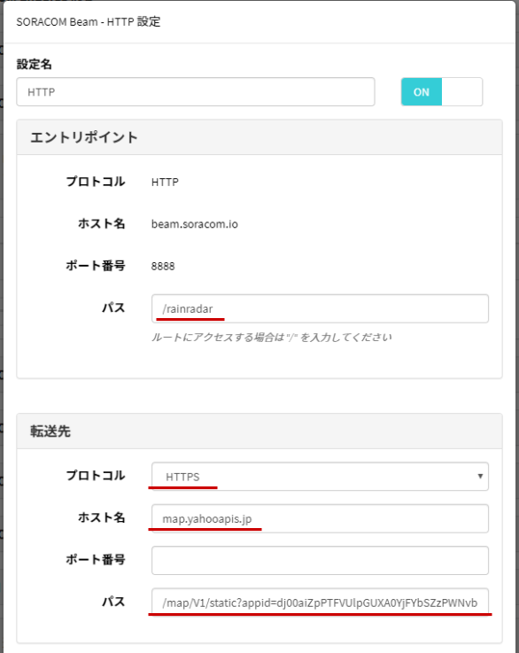This screenshot has width=519, height=653.
Task: Click the SORACOM Beam - HTTP 設定 dialog title
Action: pyautogui.click(x=89, y=21)
